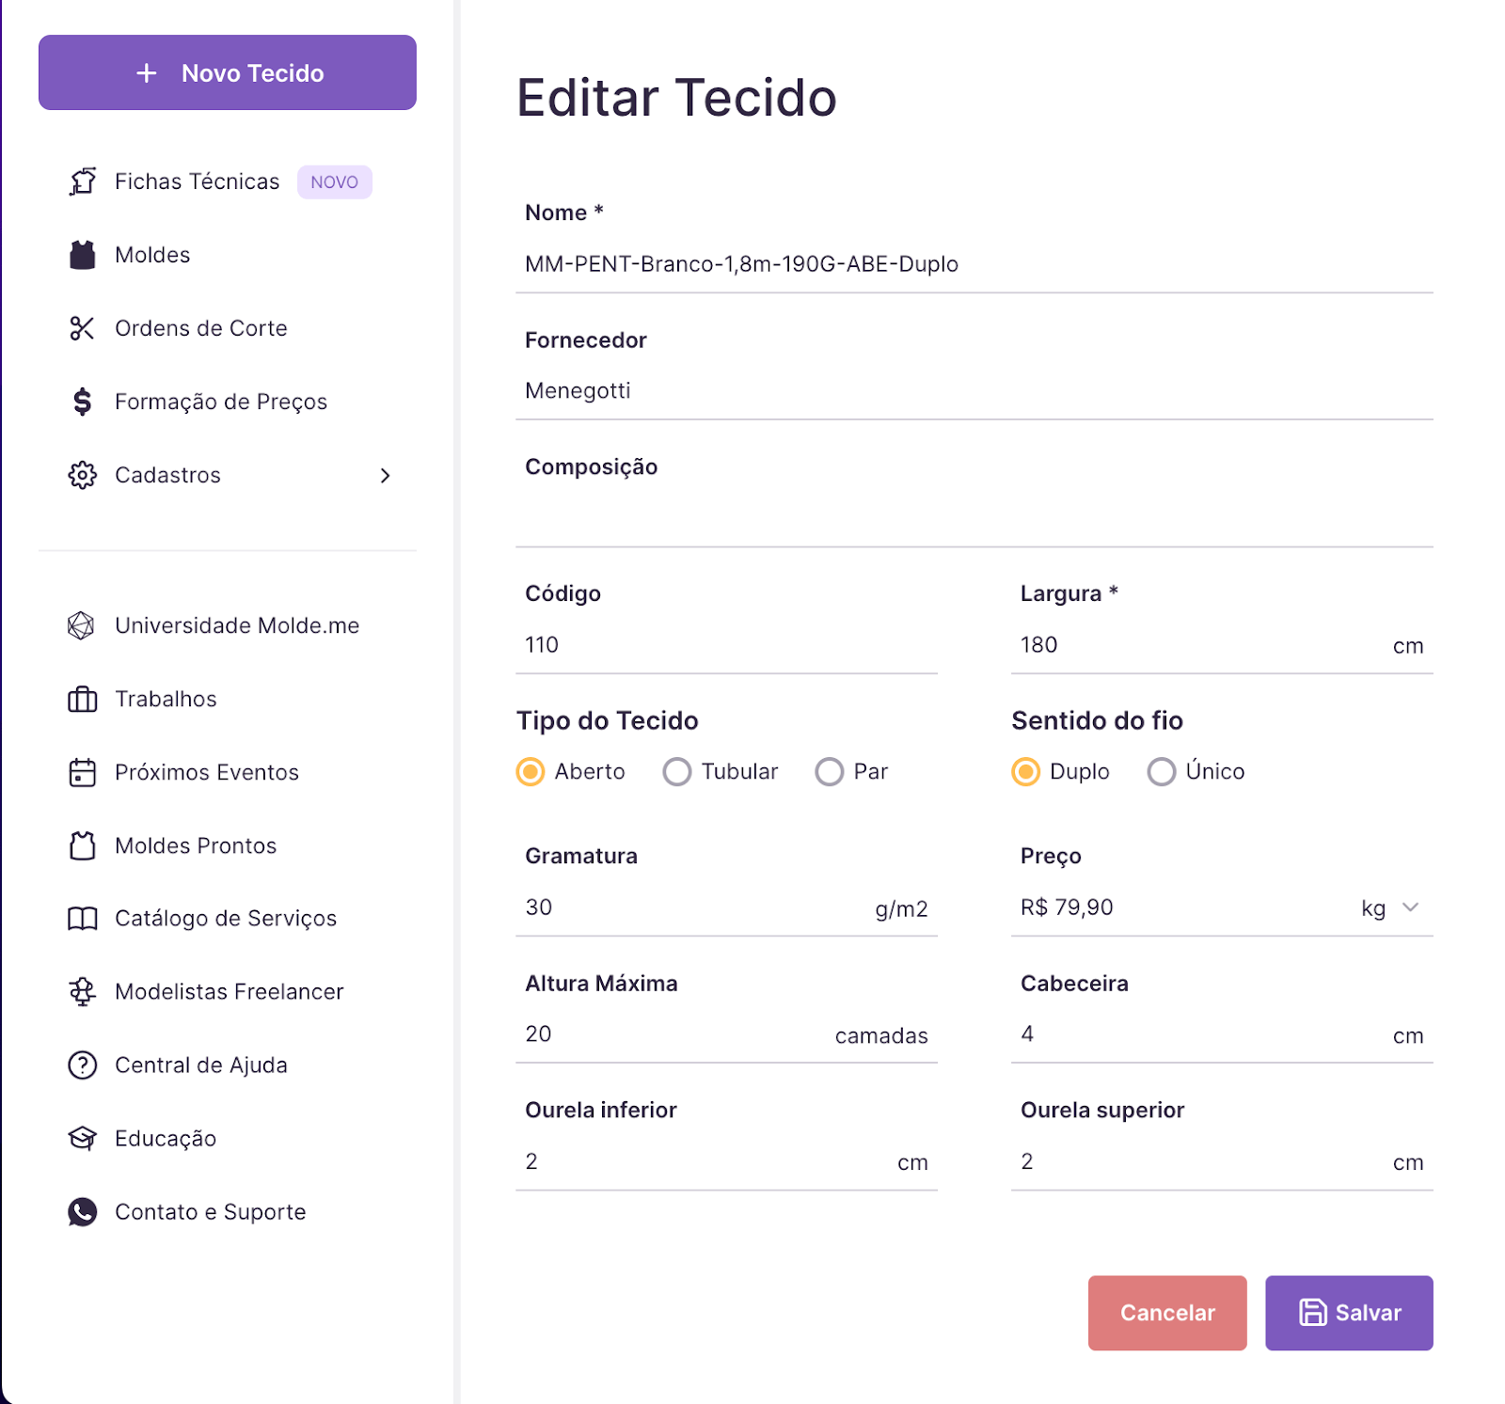Click the Largura field showing 180
The width and height of the screenshot is (1505, 1404).
point(1222,645)
